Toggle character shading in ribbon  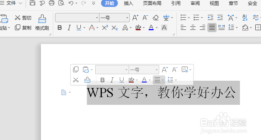click(164, 28)
